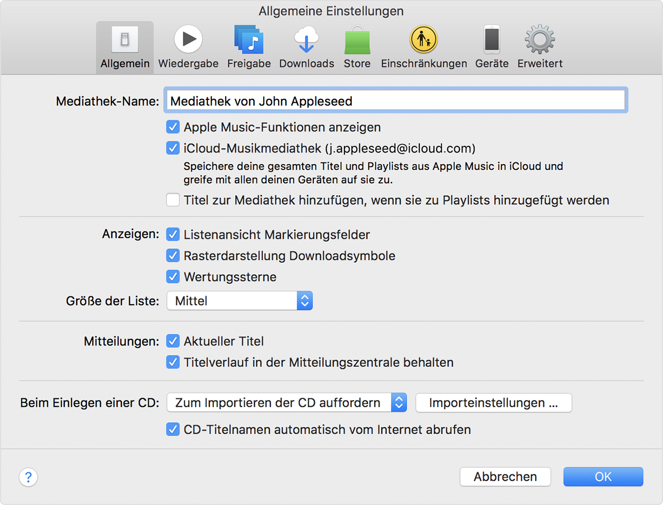This screenshot has height=505, width=663.
Task: Select the Geräte iPhone icon
Action: click(492, 40)
